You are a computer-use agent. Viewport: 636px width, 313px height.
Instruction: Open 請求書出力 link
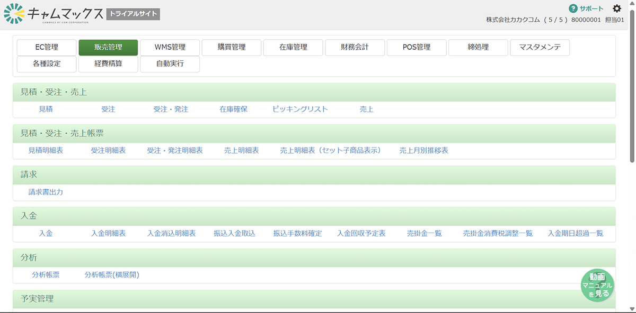point(46,192)
